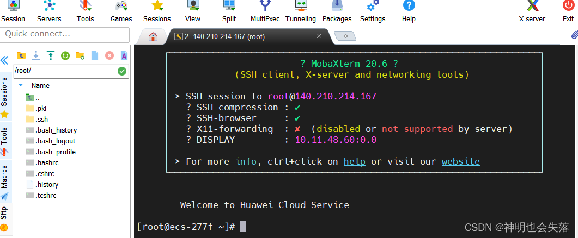Click the website link in the terminal banner
This screenshot has width=578, height=238.
461,161
